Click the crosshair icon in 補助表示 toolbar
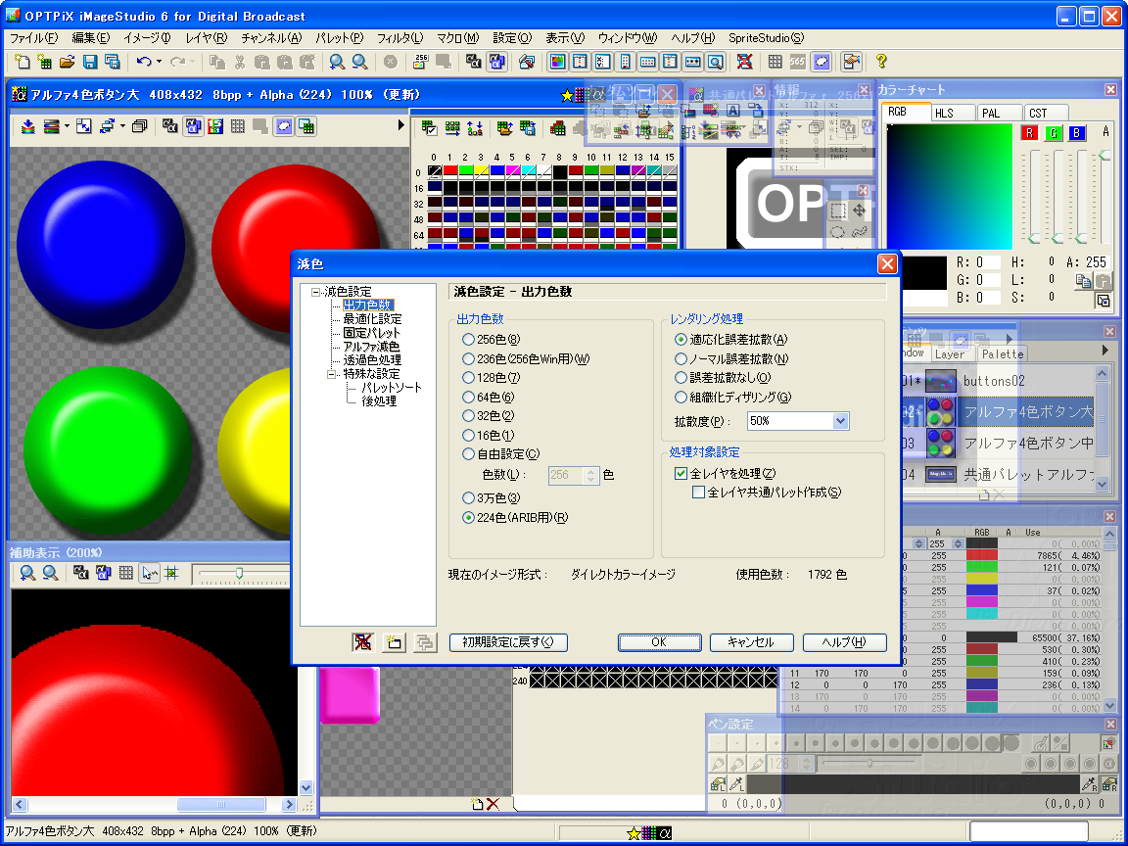1128x846 pixels. 171,573
